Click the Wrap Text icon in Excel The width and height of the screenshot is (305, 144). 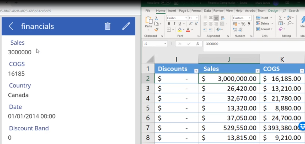[x=223, y=18]
